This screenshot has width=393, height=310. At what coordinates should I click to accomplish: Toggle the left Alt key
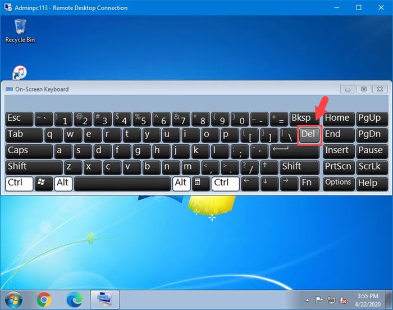(x=63, y=184)
